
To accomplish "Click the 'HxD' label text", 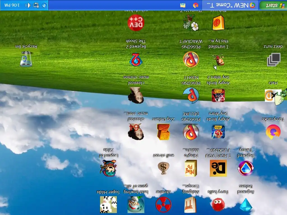I will click(x=273, y=83).
